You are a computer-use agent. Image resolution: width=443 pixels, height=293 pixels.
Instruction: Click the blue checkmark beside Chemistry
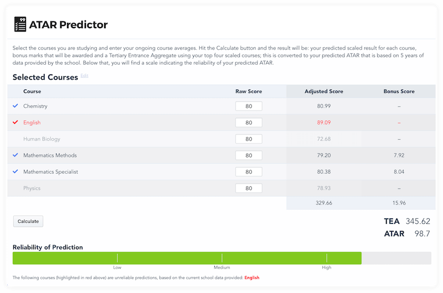(16, 106)
